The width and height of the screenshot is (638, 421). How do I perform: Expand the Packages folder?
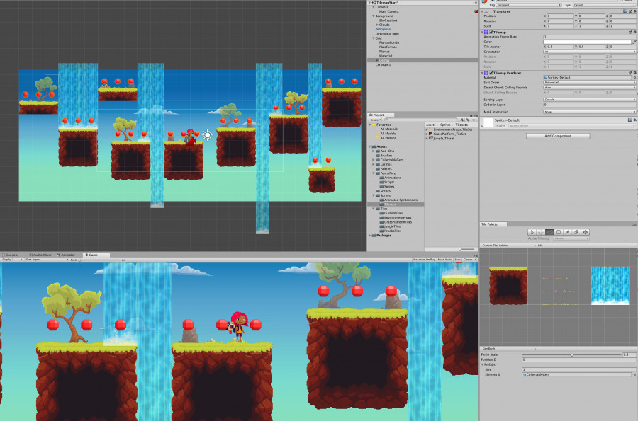pyautogui.click(x=370, y=236)
